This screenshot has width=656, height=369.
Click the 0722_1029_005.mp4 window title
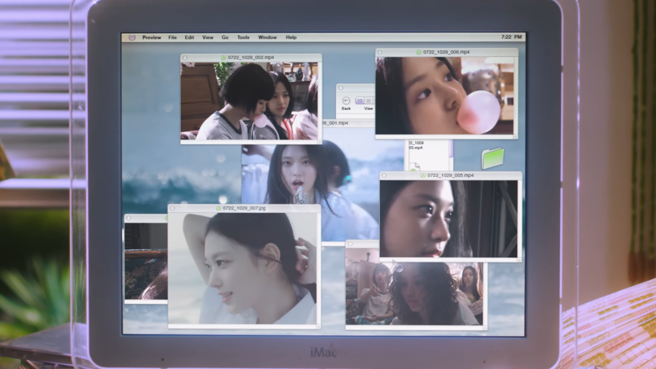pyautogui.click(x=450, y=175)
